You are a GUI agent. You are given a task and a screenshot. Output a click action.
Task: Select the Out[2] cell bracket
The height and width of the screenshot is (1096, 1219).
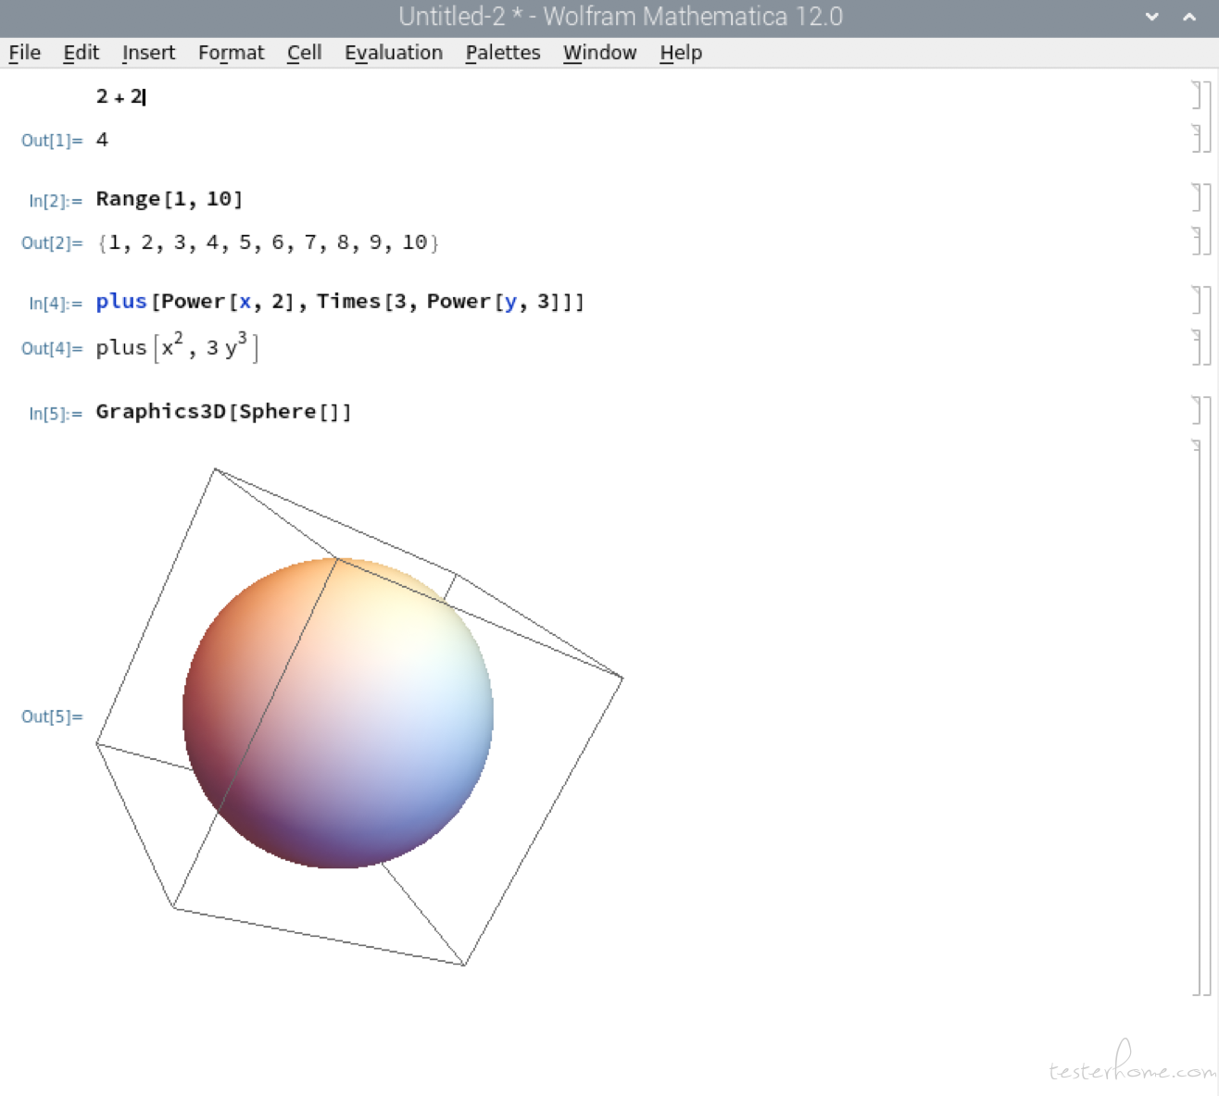[x=1197, y=242]
